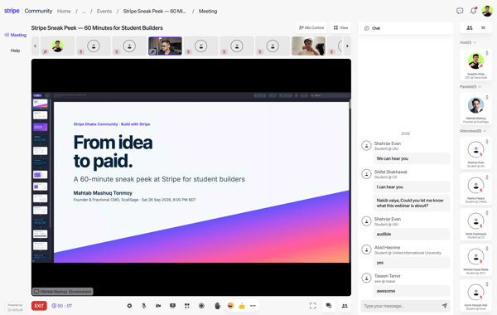Go to the Home breadcrumb
The image size is (497, 315).
pyautogui.click(x=64, y=11)
